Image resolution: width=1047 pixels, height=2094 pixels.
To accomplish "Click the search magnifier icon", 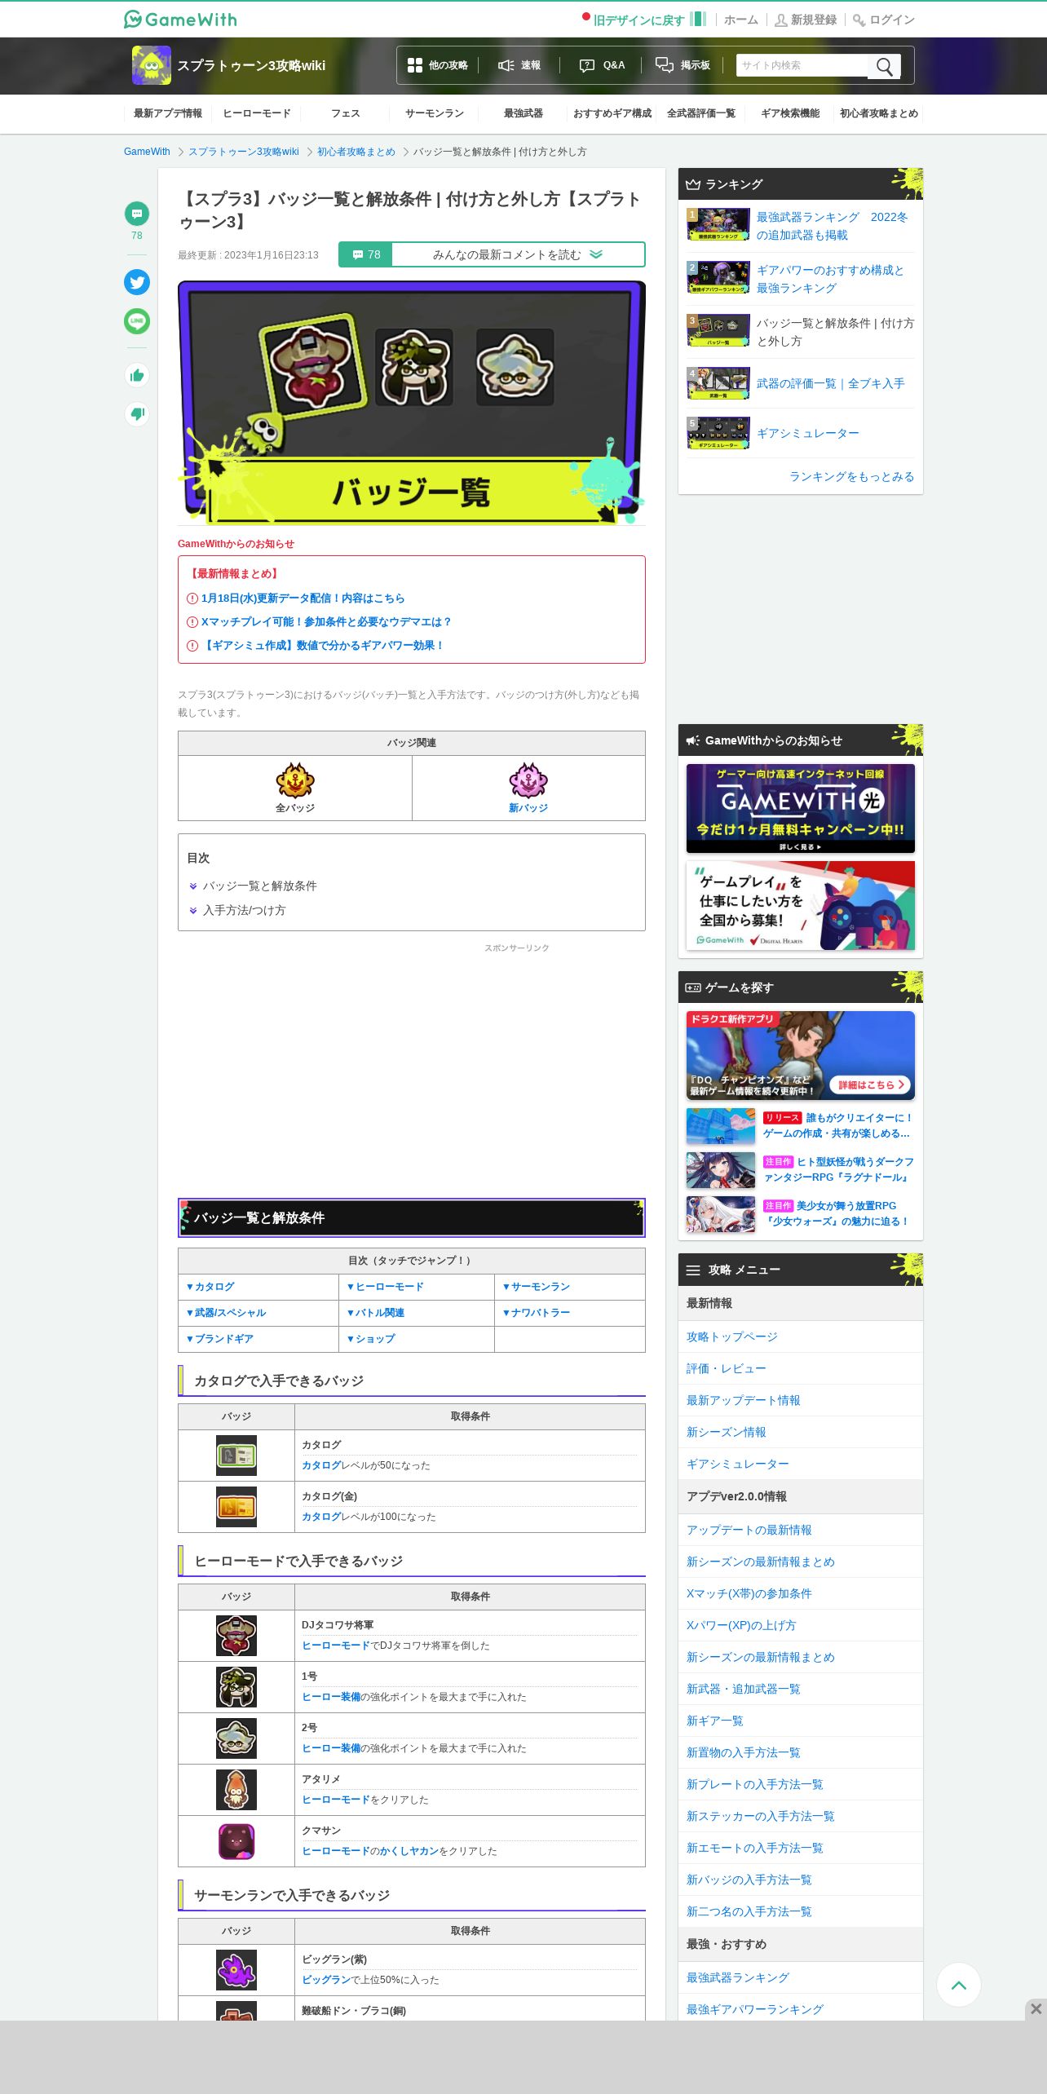I will click(884, 66).
